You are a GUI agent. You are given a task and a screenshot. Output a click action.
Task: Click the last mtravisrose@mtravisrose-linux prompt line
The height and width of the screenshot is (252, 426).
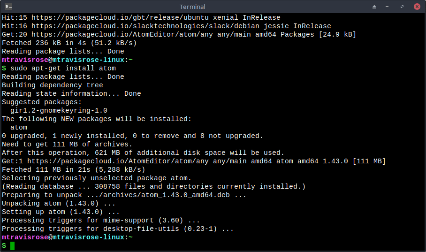click(x=68, y=237)
